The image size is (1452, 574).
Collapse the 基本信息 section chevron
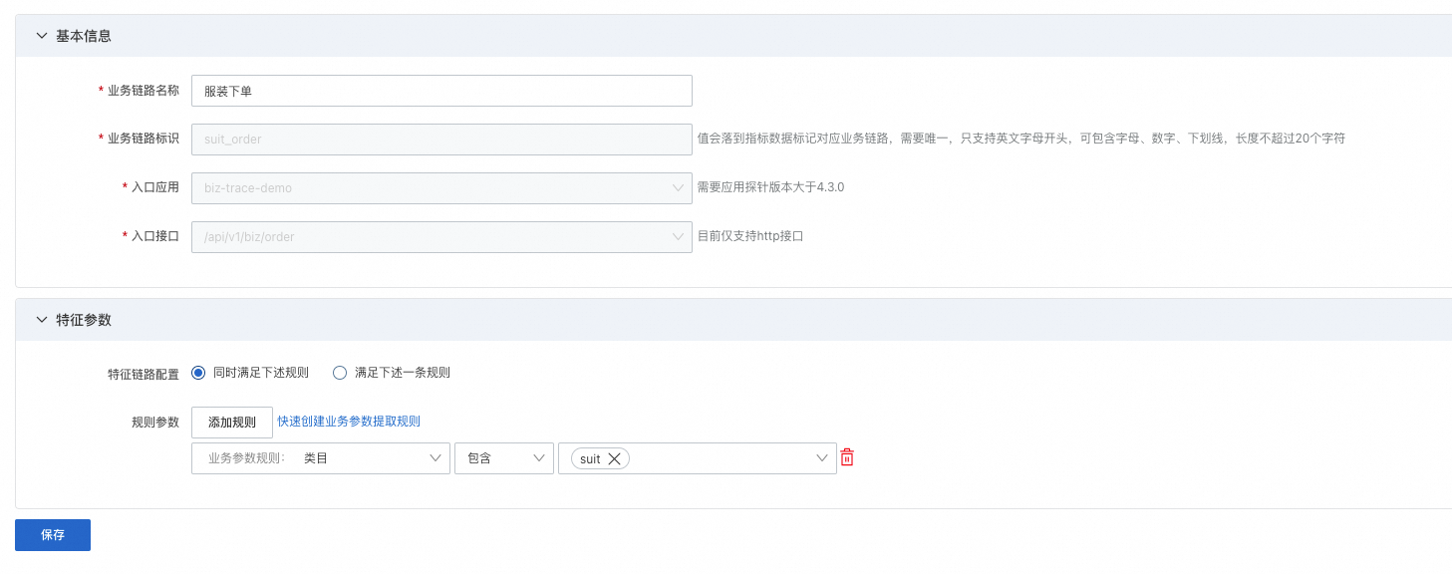point(42,36)
